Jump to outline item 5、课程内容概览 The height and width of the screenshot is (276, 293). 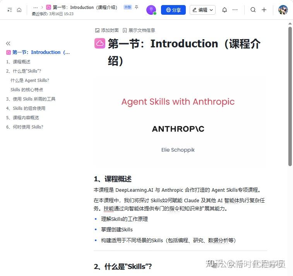[22, 118]
